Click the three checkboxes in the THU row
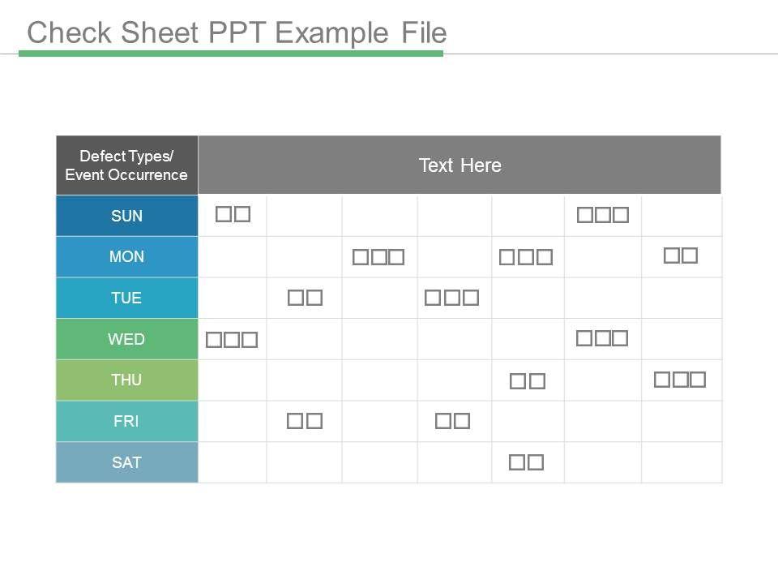Viewport: 778px width, 584px height. point(681,379)
